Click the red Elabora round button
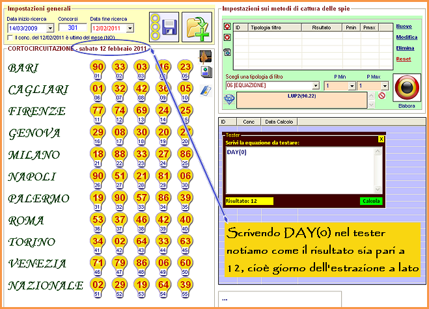This screenshot has height=309, width=429. 407,88
